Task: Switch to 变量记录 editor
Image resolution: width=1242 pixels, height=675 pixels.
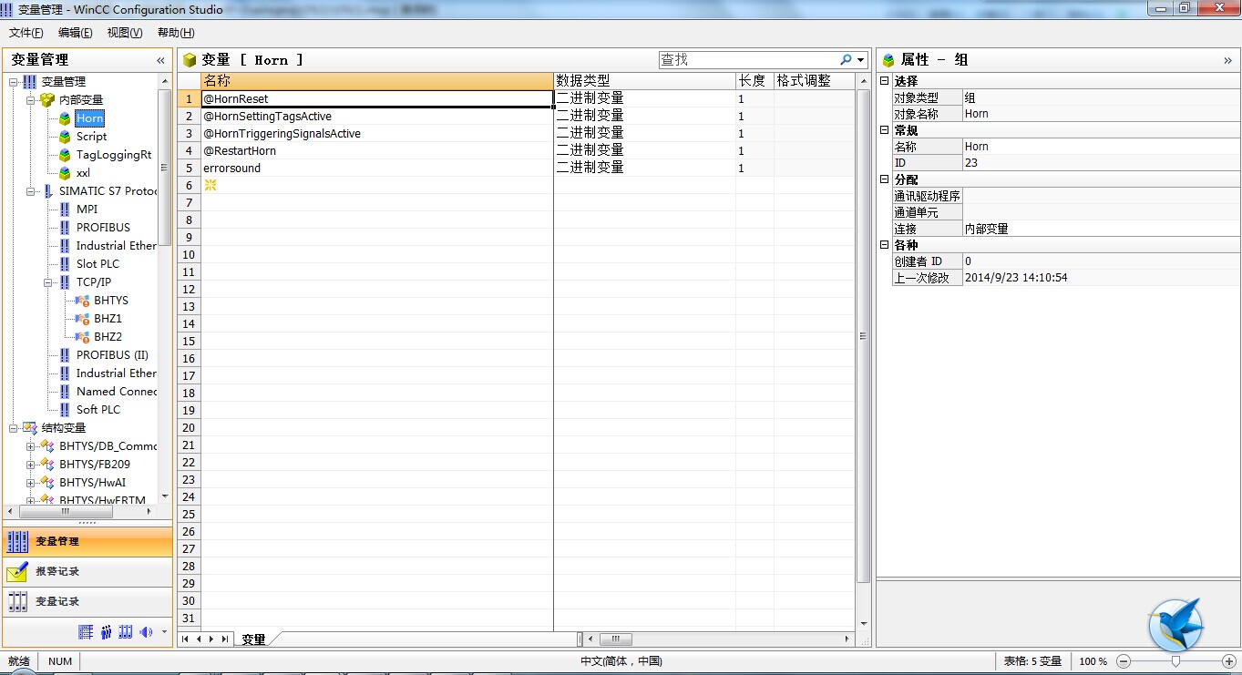Action: [87, 602]
